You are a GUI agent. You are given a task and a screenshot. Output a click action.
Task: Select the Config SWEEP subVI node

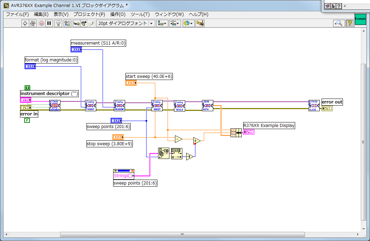157,106
